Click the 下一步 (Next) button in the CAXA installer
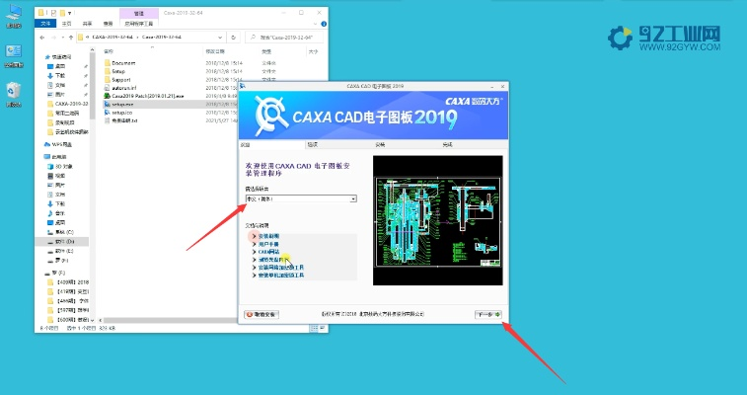The height and width of the screenshot is (395, 747). click(488, 314)
